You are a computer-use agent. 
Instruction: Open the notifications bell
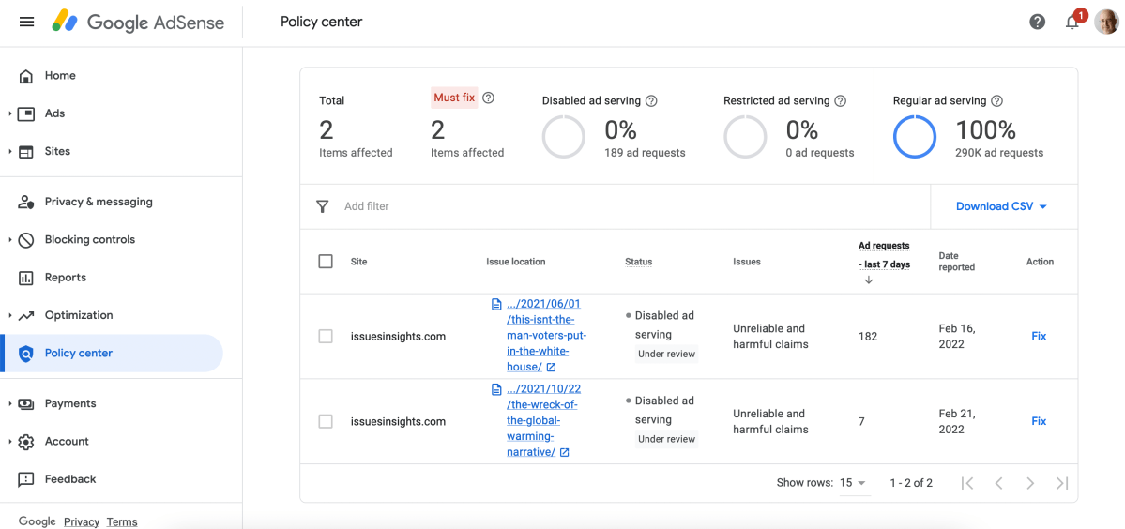point(1072,23)
